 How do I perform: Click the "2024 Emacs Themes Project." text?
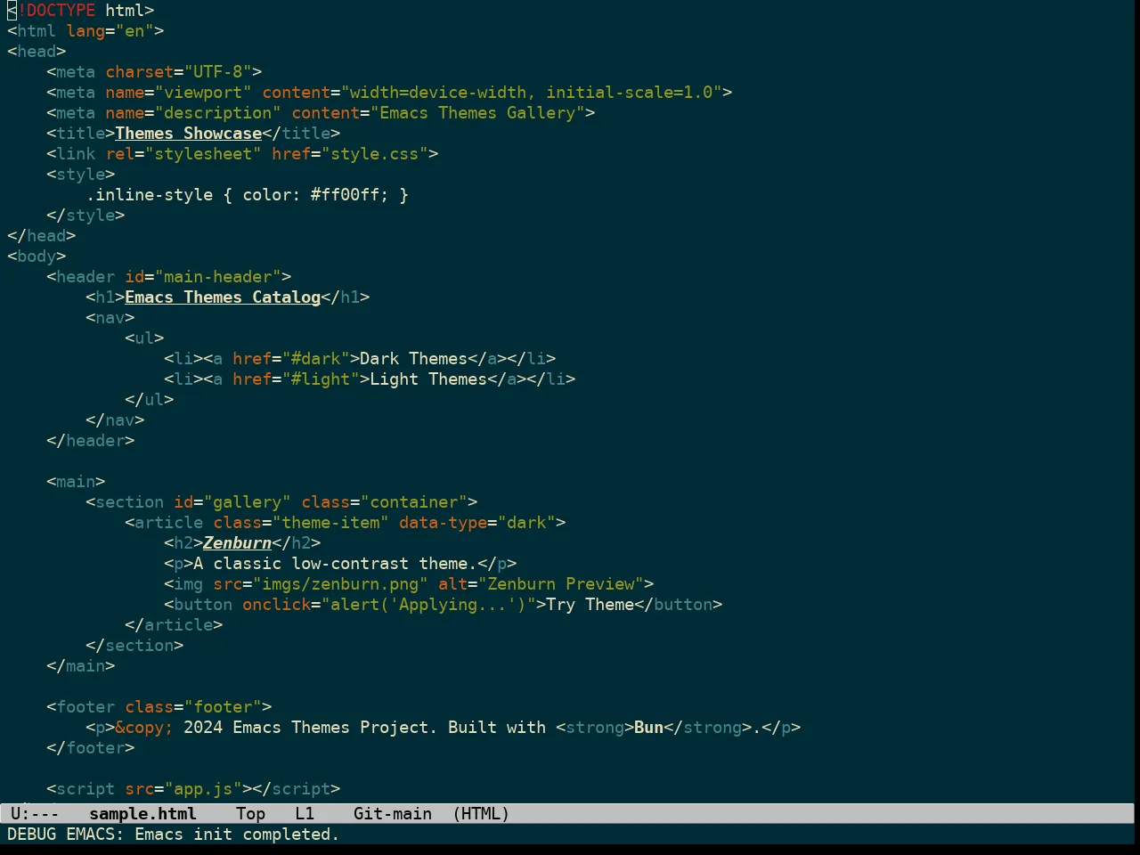(310, 727)
